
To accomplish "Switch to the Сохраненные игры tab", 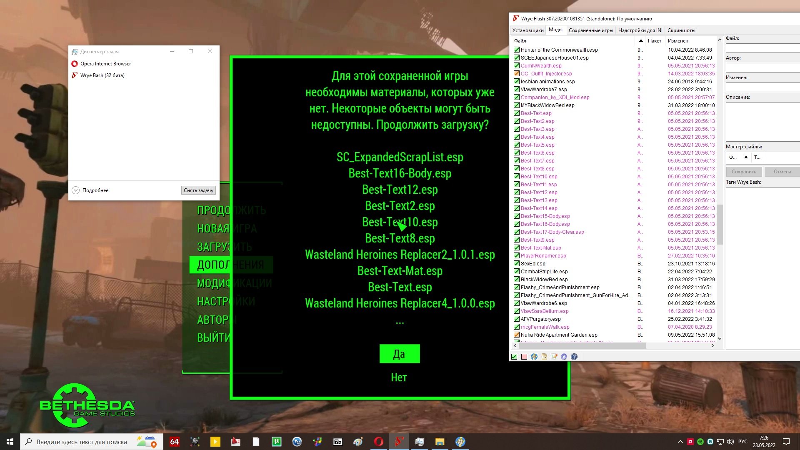I will pos(590,30).
